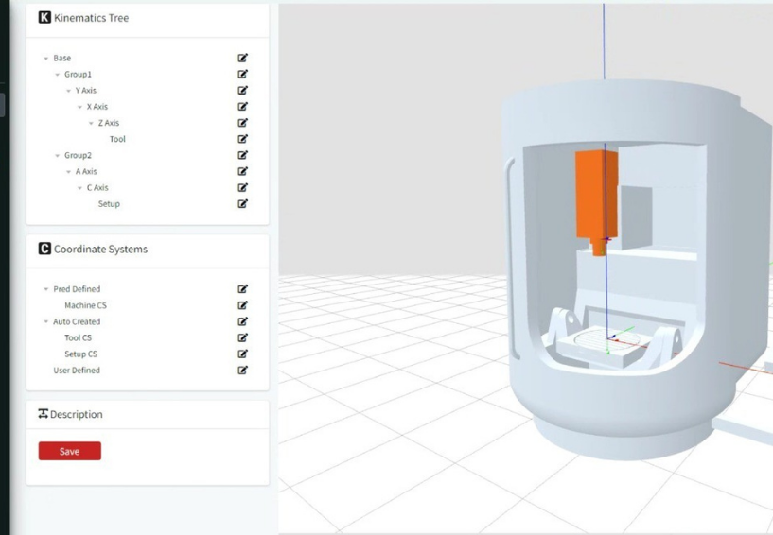Select Setup CS in coordinate systems
This screenshot has height=535, width=773.
click(x=80, y=354)
